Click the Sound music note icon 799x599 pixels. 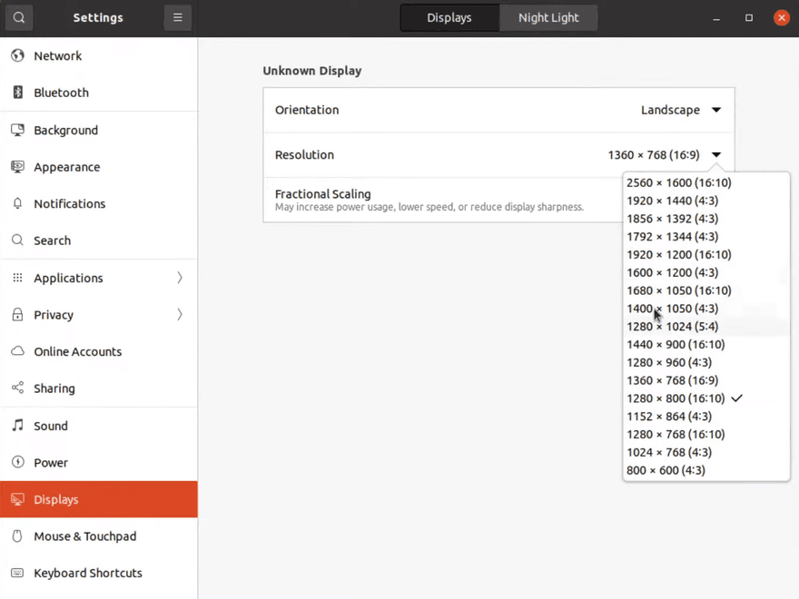17,426
